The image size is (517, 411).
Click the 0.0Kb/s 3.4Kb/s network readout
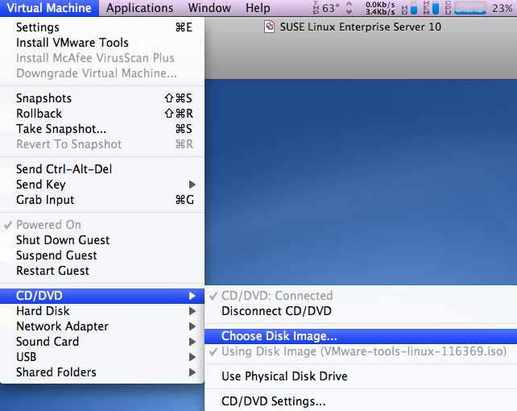380,8
